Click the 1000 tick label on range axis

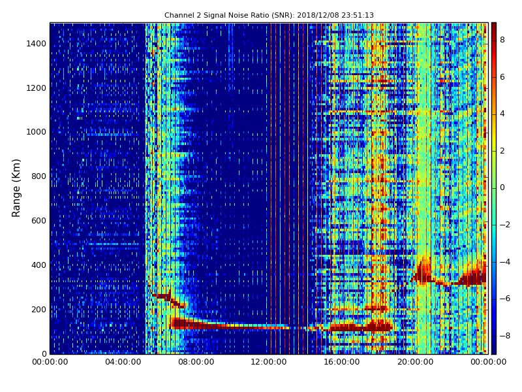(37, 132)
